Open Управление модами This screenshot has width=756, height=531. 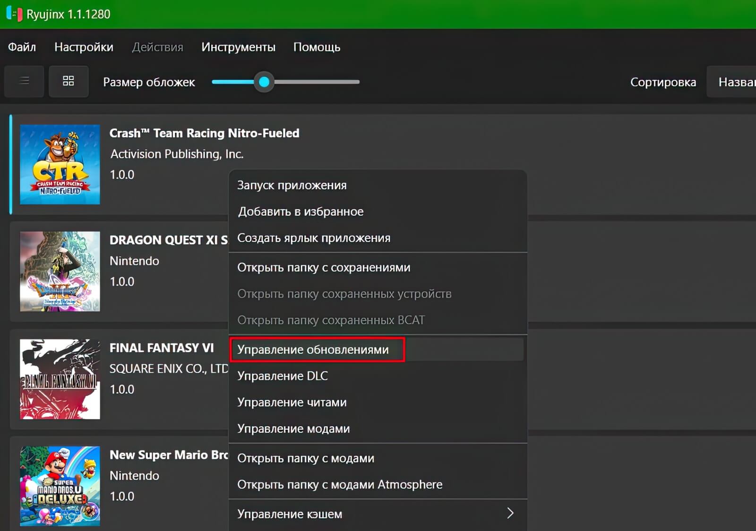click(x=378, y=429)
